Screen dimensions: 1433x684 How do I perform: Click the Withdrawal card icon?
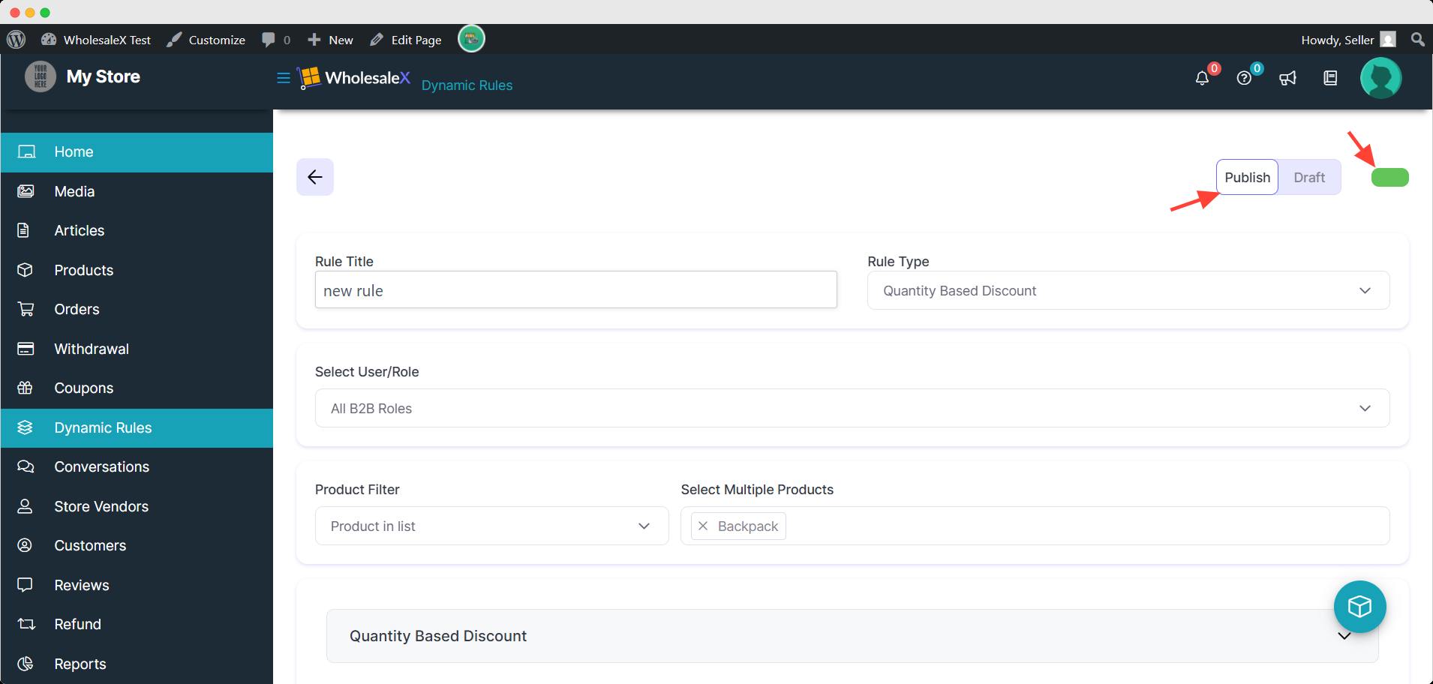click(x=26, y=349)
